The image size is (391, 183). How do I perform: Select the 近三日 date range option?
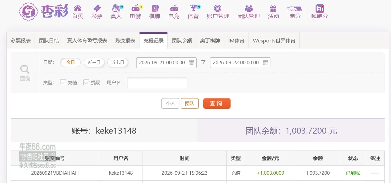(94, 62)
